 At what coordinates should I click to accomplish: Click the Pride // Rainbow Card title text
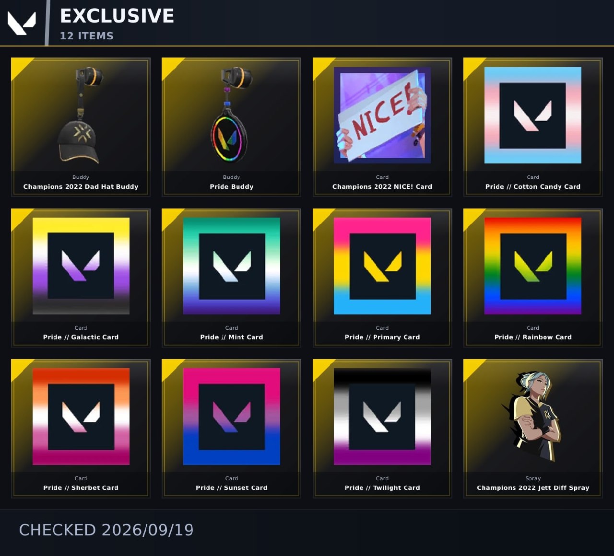pos(533,337)
